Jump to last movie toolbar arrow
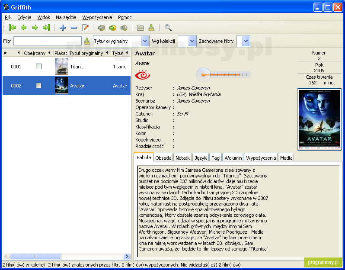Screen dimensions: 345x270 click(x=46, y=28)
